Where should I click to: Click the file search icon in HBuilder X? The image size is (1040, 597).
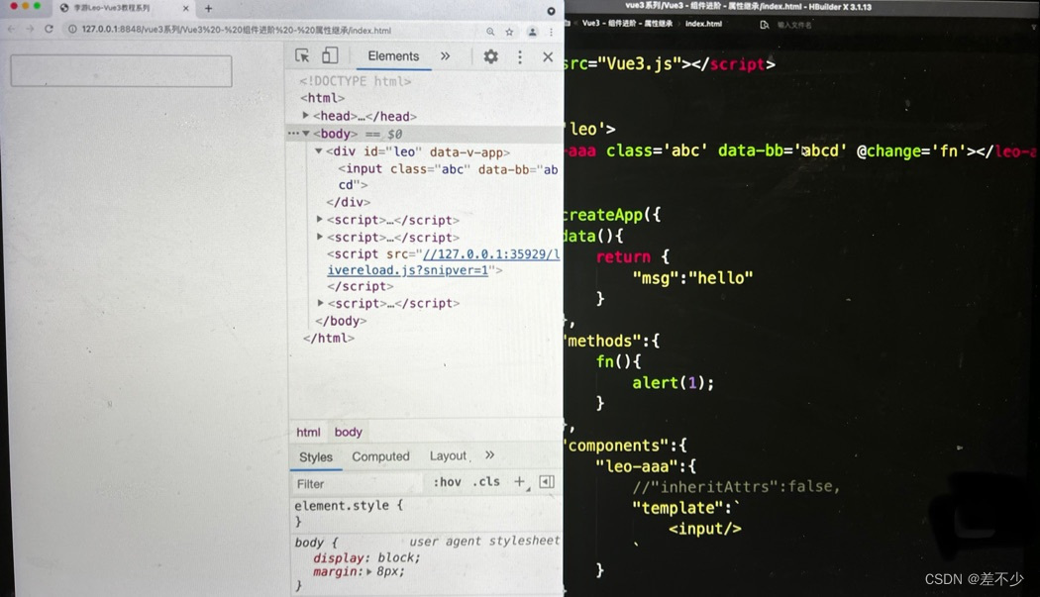[x=764, y=25]
